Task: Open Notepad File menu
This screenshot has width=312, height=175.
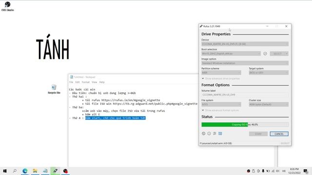Action: click(71, 82)
